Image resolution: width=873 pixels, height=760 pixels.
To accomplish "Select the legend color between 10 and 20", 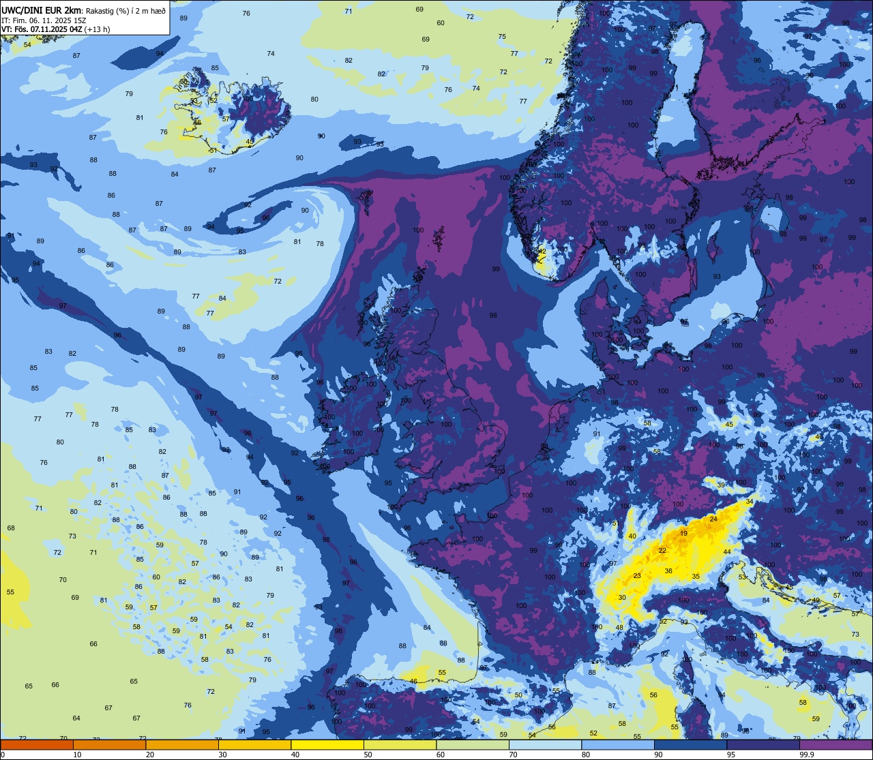I will pyautogui.click(x=109, y=745).
